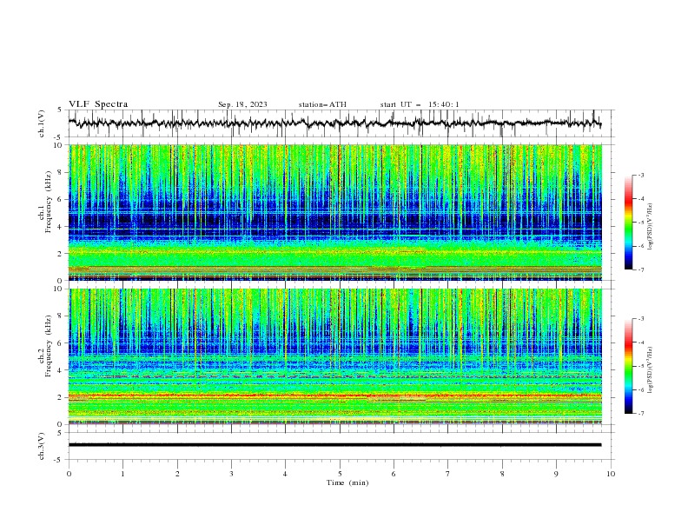688x532 pixels.
Task: Click the "VLF Spectra" title text
Action: pyautogui.click(x=98, y=104)
